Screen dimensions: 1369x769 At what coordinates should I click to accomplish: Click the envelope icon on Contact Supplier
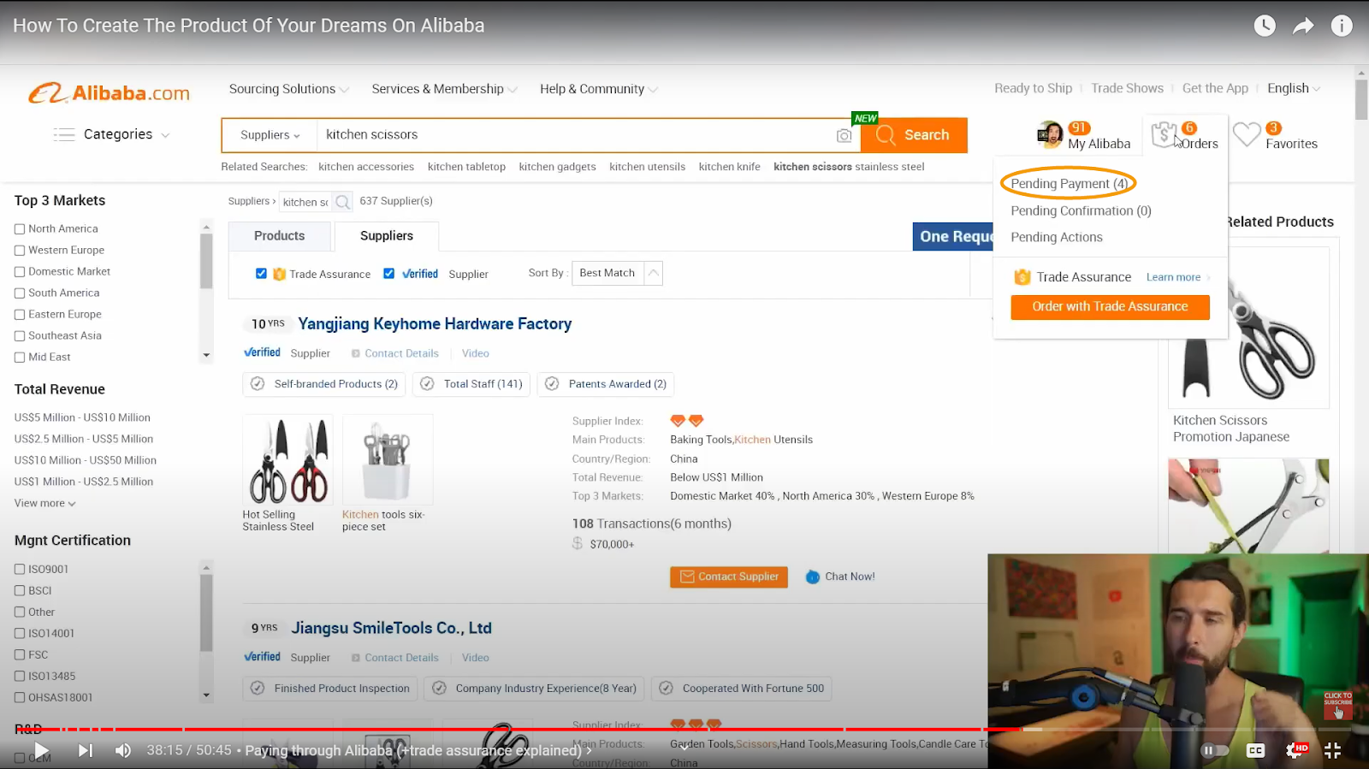pos(687,577)
